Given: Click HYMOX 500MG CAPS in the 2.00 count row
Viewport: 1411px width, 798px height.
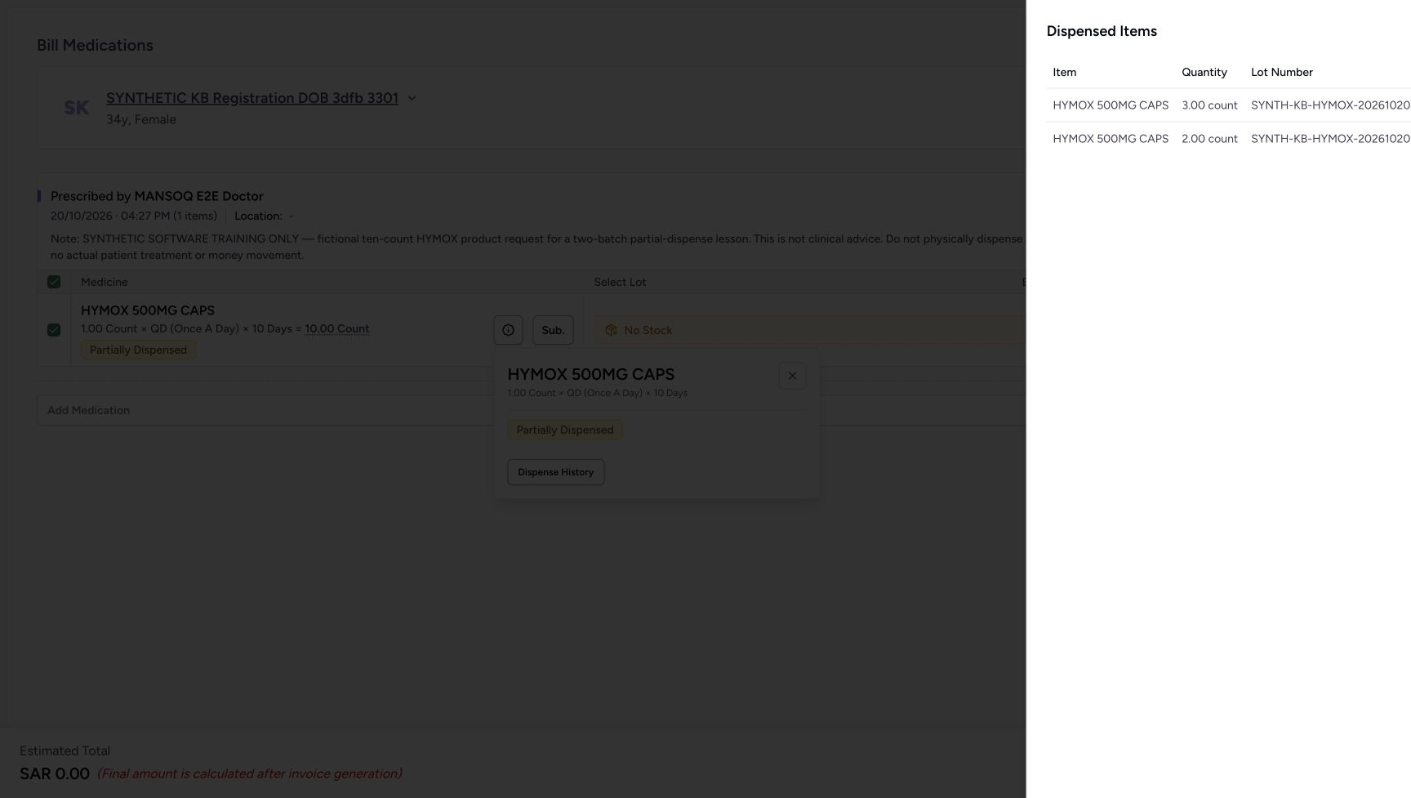Looking at the screenshot, I should (x=1111, y=139).
